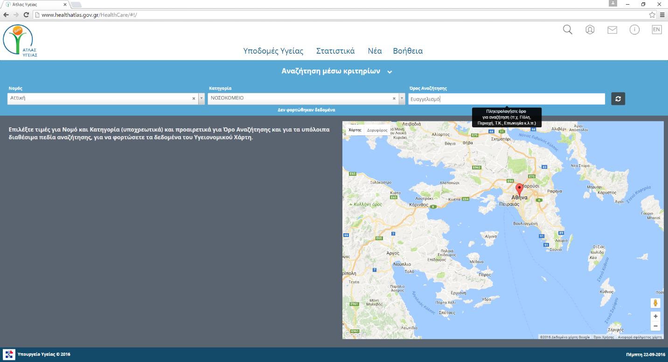The width and height of the screenshot is (668, 362).
Task: Open the Chrome menu hamburger icon
Action: click(x=662, y=15)
